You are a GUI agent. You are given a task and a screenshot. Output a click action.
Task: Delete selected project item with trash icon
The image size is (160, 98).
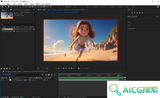click(x=18, y=69)
